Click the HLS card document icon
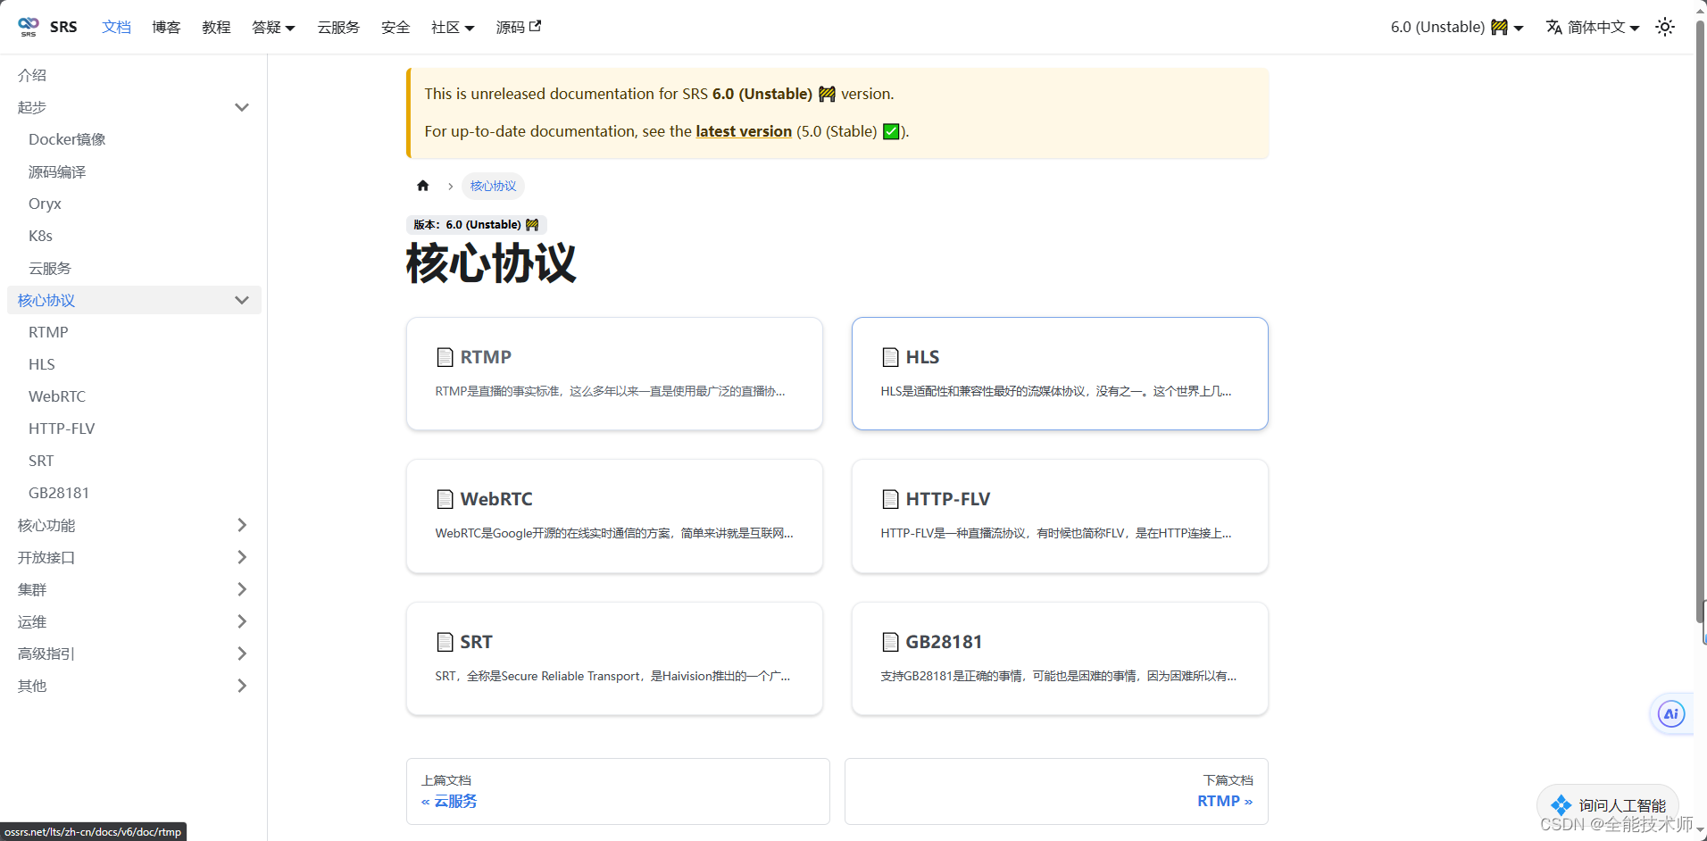This screenshot has height=841, width=1707. point(890,357)
